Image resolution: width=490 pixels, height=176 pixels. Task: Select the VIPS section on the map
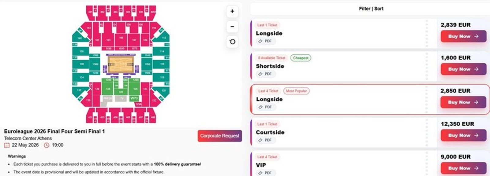pos(134,98)
